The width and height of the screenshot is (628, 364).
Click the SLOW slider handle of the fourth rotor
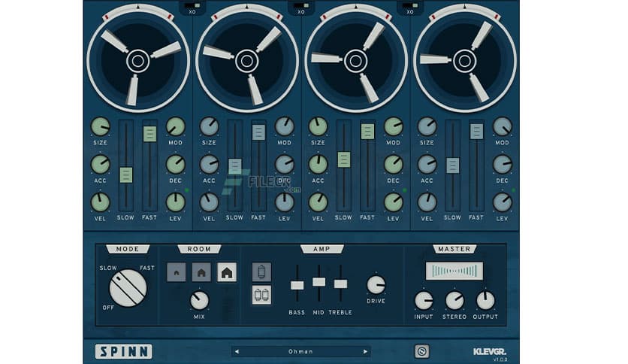click(x=452, y=165)
